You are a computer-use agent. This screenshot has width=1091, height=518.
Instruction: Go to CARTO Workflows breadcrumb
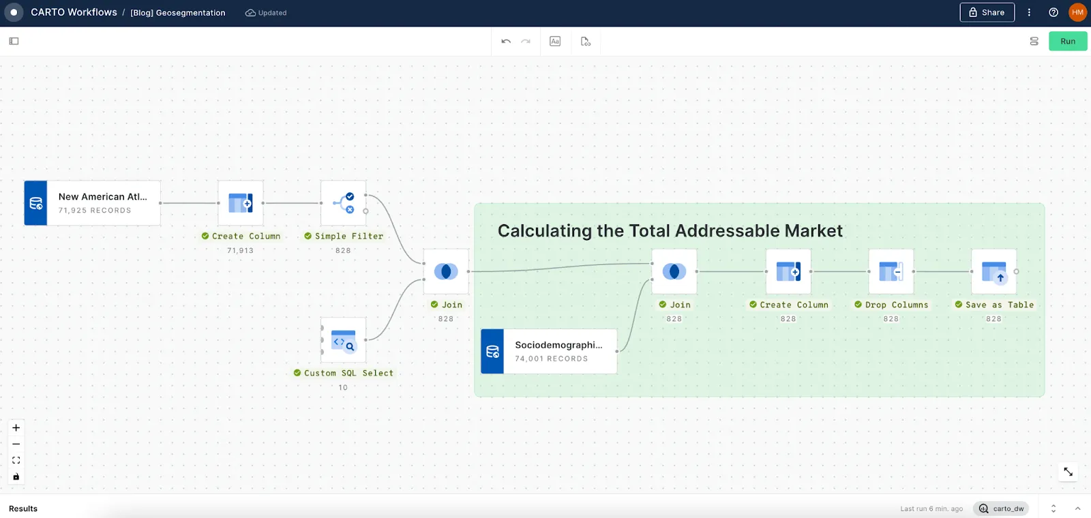[x=74, y=12]
